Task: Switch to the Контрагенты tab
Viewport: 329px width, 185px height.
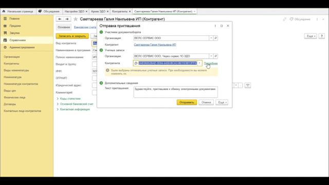Action: (120, 11)
